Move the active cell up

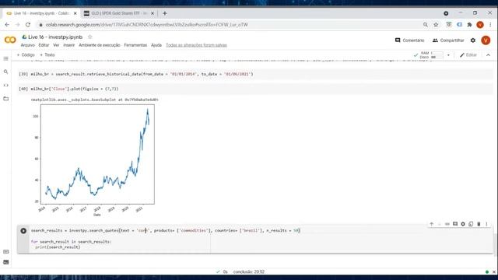point(432,224)
